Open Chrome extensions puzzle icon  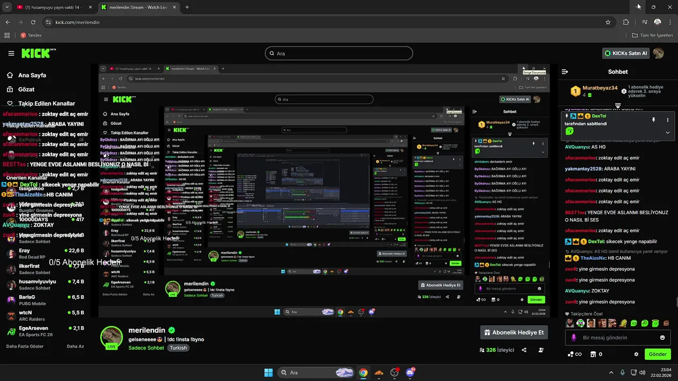tap(626, 22)
